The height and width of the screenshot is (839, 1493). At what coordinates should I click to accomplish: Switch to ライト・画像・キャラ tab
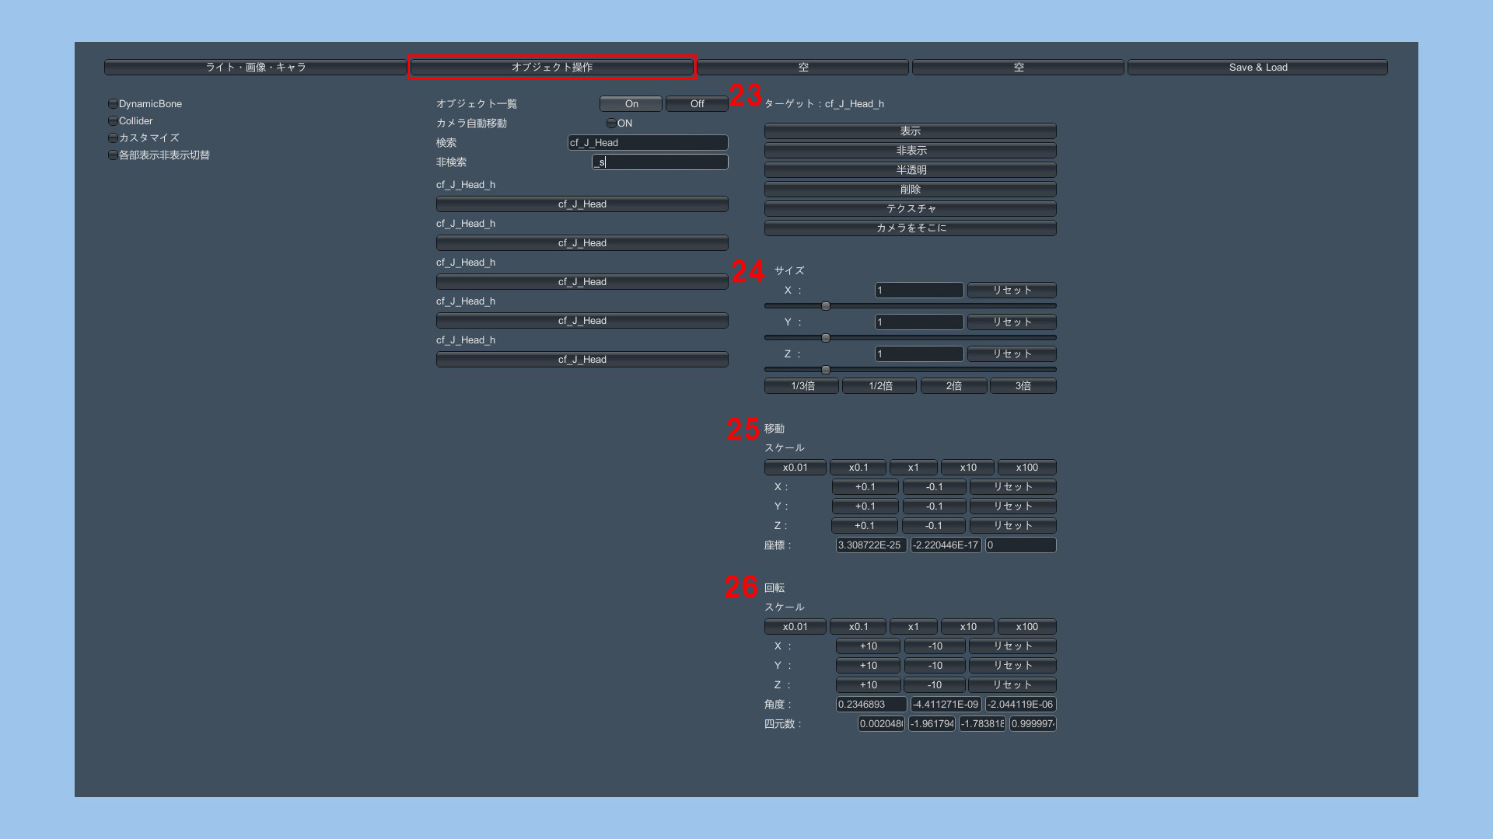[x=255, y=68]
